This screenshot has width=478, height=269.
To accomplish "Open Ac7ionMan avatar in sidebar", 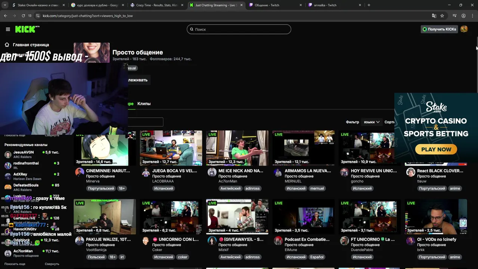I will tap(8, 253).
